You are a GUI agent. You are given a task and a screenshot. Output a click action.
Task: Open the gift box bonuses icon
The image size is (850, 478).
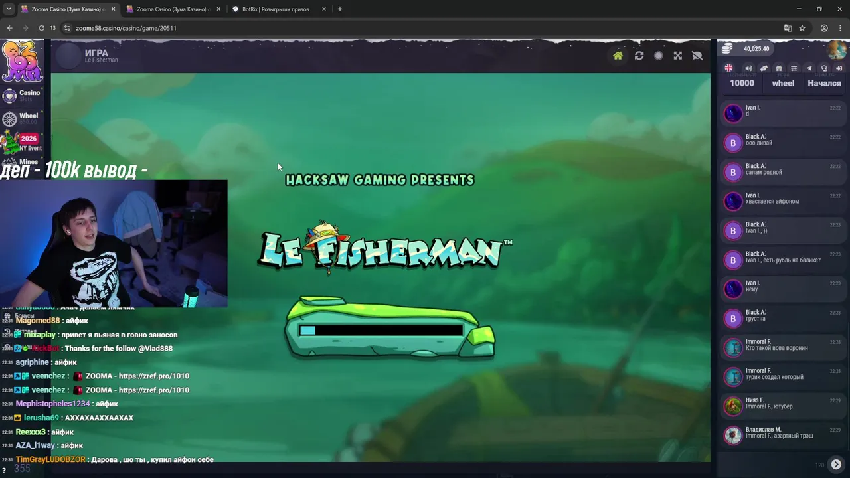pos(779,68)
